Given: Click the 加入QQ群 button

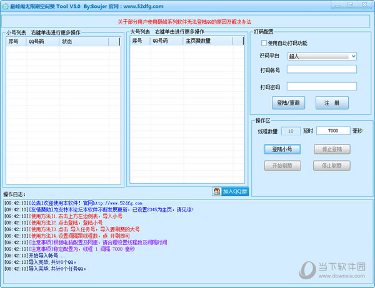Looking at the screenshot, I should click(x=230, y=191).
